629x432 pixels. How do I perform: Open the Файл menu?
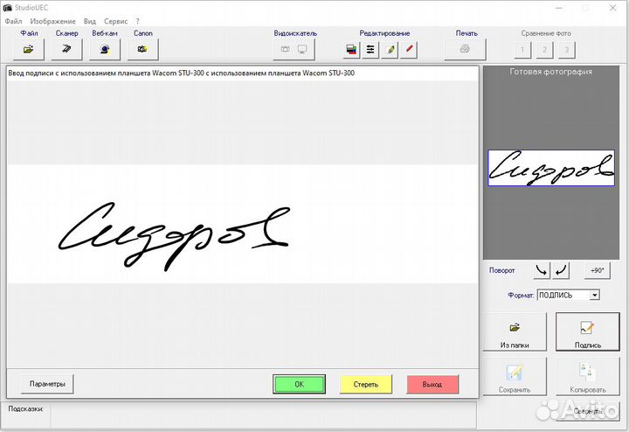point(13,21)
